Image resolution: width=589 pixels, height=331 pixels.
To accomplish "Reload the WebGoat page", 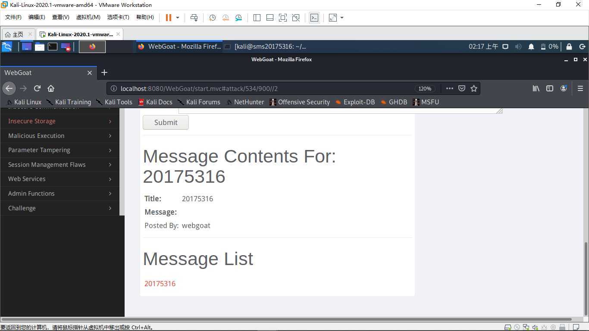I will (37, 88).
